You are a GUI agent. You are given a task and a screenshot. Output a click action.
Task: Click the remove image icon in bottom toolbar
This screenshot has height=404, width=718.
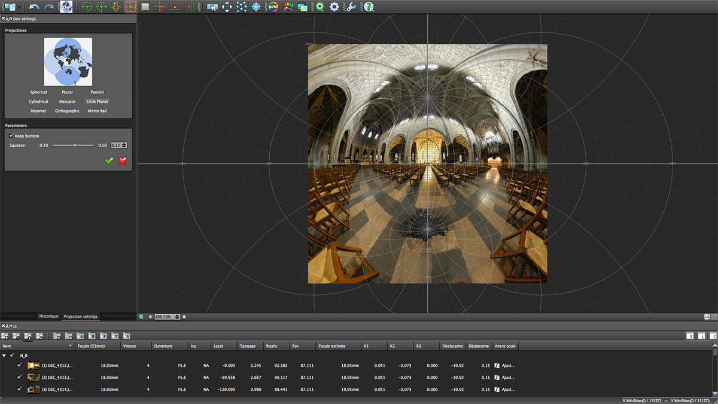click(x=16, y=336)
